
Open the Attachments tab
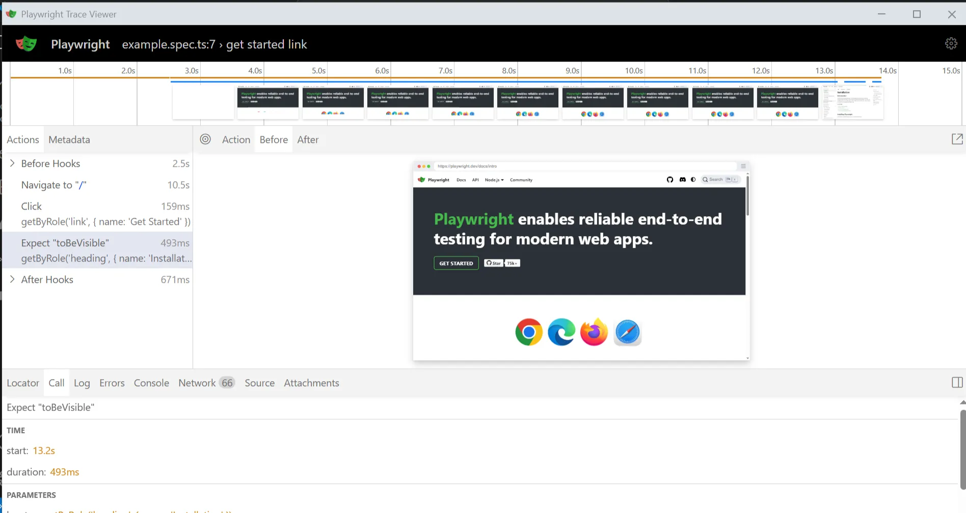click(x=311, y=383)
